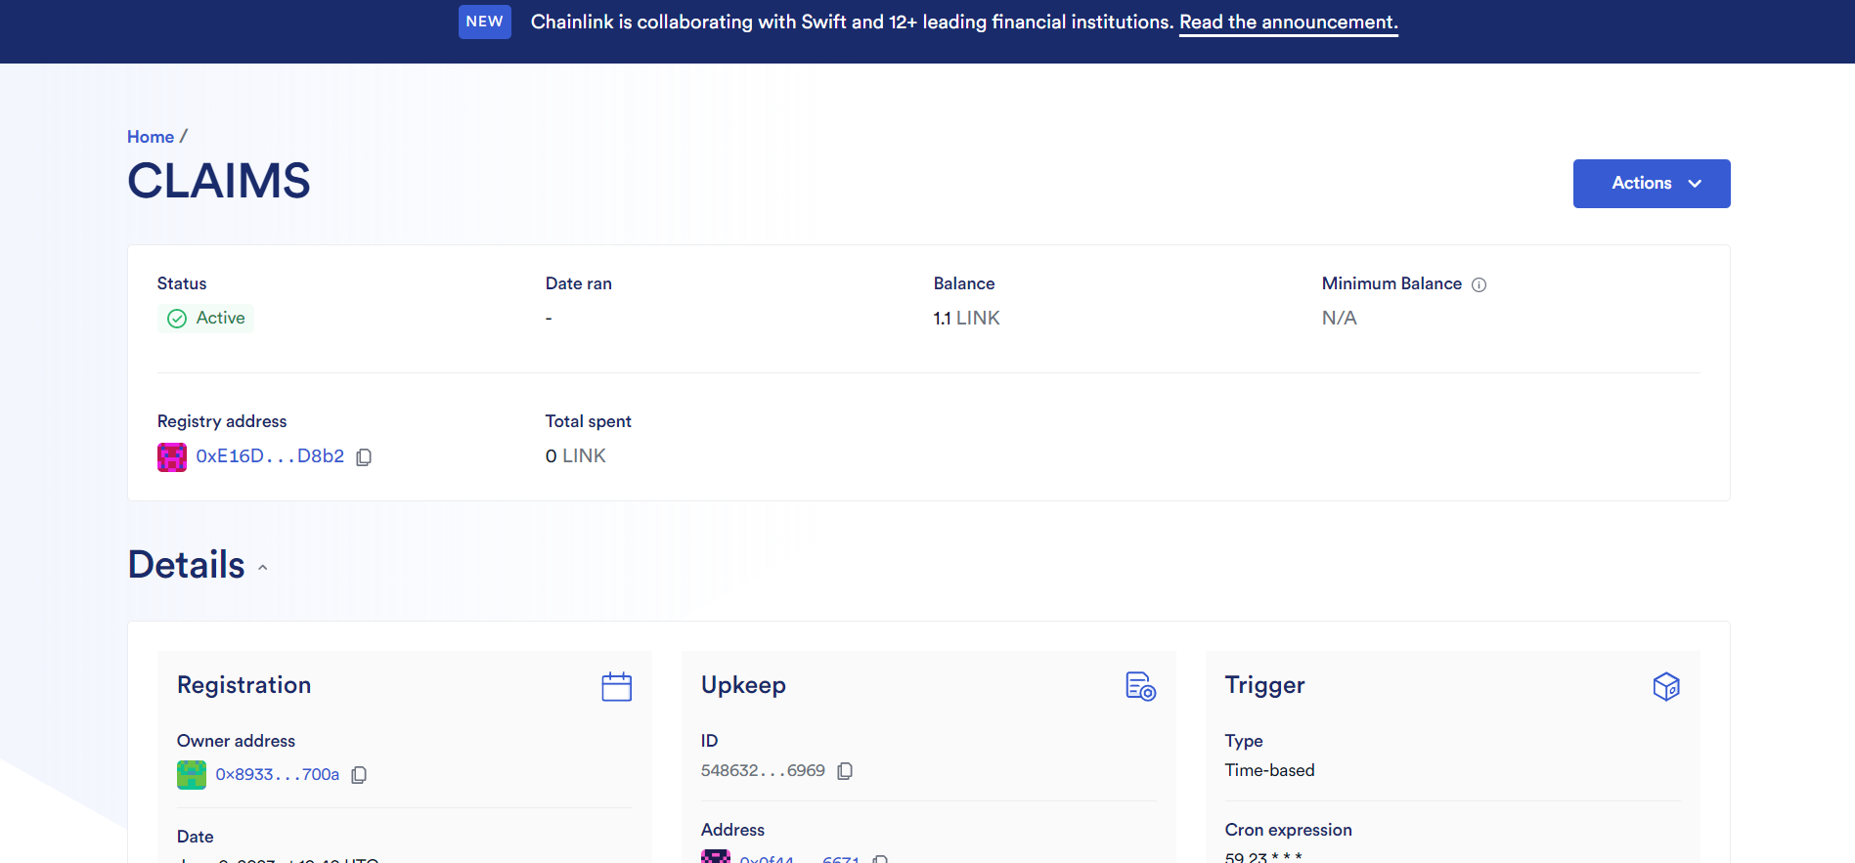1855x863 pixels.
Task: Click the NEW badge in banner
Action: [484, 22]
